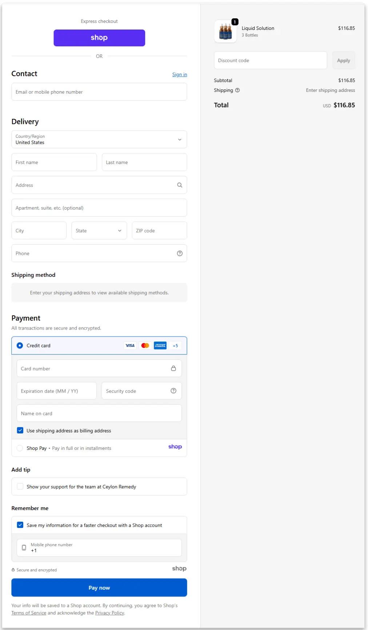Open the Sign in link
Viewport: 368px width, 630px height.
click(x=180, y=74)
